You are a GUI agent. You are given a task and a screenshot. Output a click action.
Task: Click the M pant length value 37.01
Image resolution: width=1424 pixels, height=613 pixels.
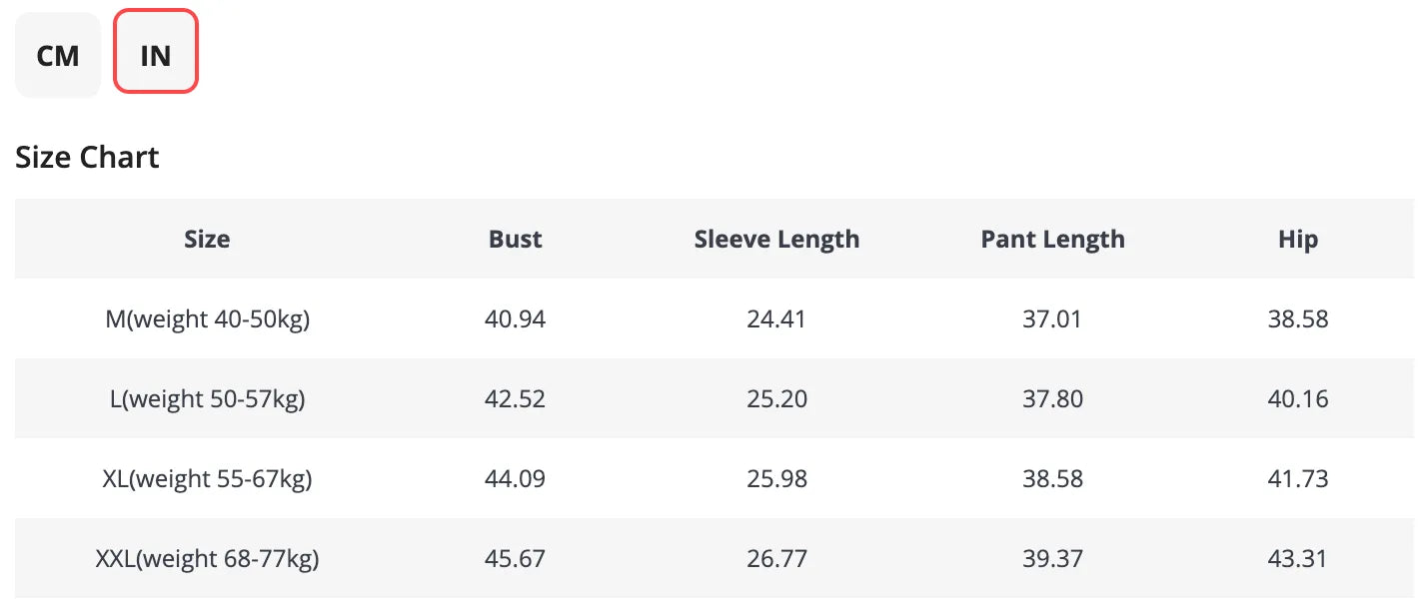[x=1052, y=319]
